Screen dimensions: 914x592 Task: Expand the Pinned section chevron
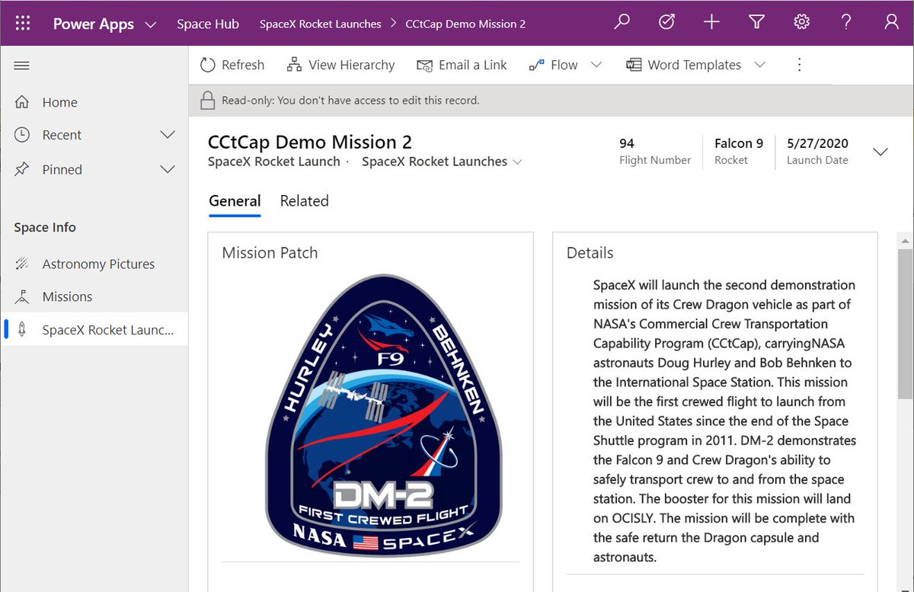(x=168, y=169)
